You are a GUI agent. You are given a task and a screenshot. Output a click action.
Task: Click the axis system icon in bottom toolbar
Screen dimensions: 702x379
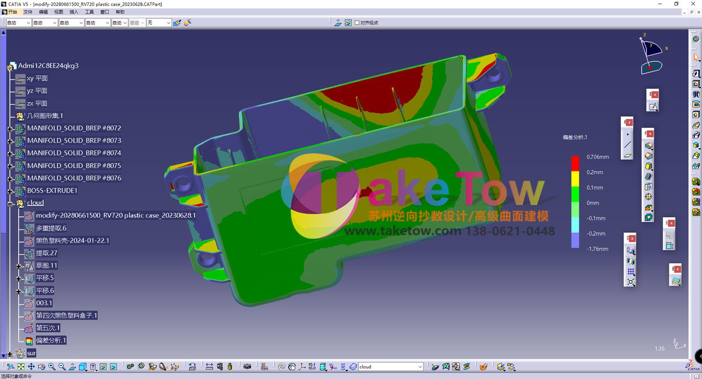pyautogui.click(x=302, y=367)
